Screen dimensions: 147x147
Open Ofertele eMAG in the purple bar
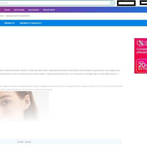[49, 10]
